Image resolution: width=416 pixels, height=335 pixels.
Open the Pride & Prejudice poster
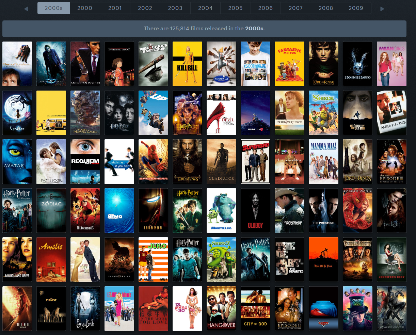click(x=289, y=113)
